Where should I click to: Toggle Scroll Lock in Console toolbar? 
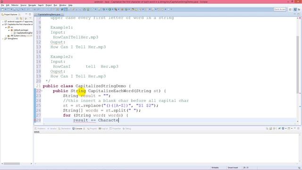pos(271,128)
